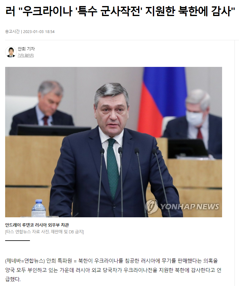Click the reporter's profile photo avatar
This screenshot has width=239, height=286.
11,52
